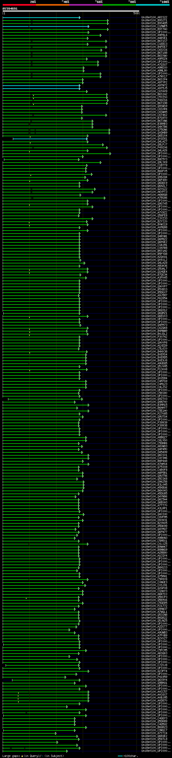Select subject UniRef100_P62854
The height and width of the screenshot is (758, 172).
(154, 298)
